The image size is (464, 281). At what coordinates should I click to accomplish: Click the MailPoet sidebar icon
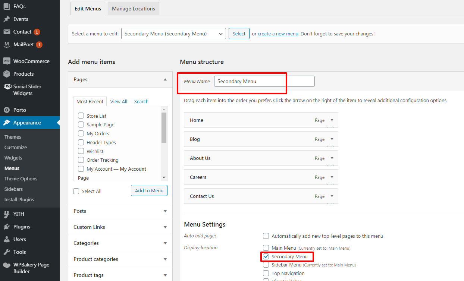[7, 44]
